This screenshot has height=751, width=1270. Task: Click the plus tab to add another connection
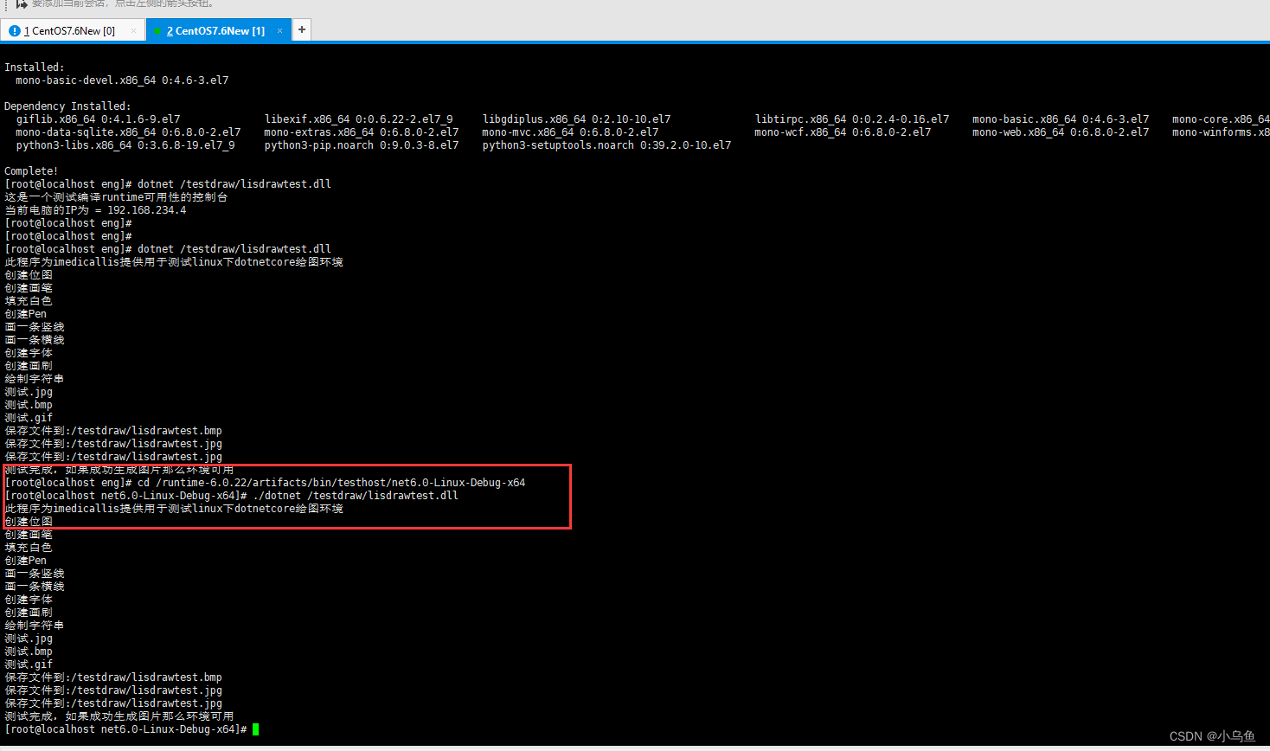[301, 29]
